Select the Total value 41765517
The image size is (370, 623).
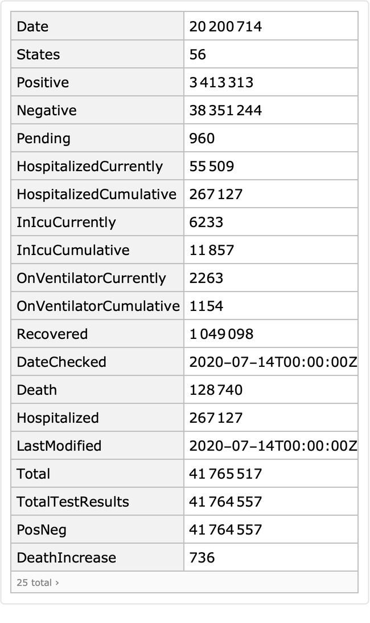[x=225, y=474]
